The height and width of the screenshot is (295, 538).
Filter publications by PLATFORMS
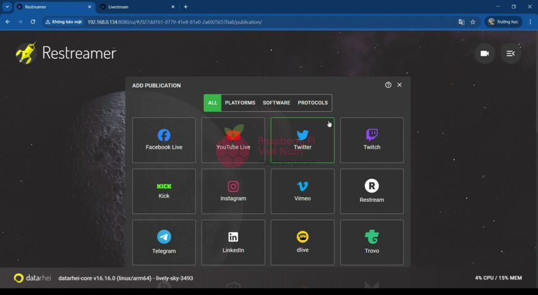[240, 103]
